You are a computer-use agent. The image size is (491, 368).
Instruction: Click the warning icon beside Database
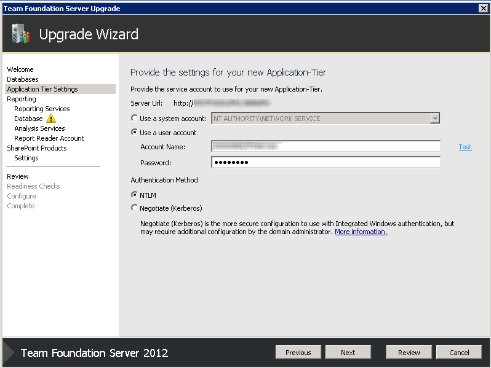pyautogui.click(x=51, y=119)
